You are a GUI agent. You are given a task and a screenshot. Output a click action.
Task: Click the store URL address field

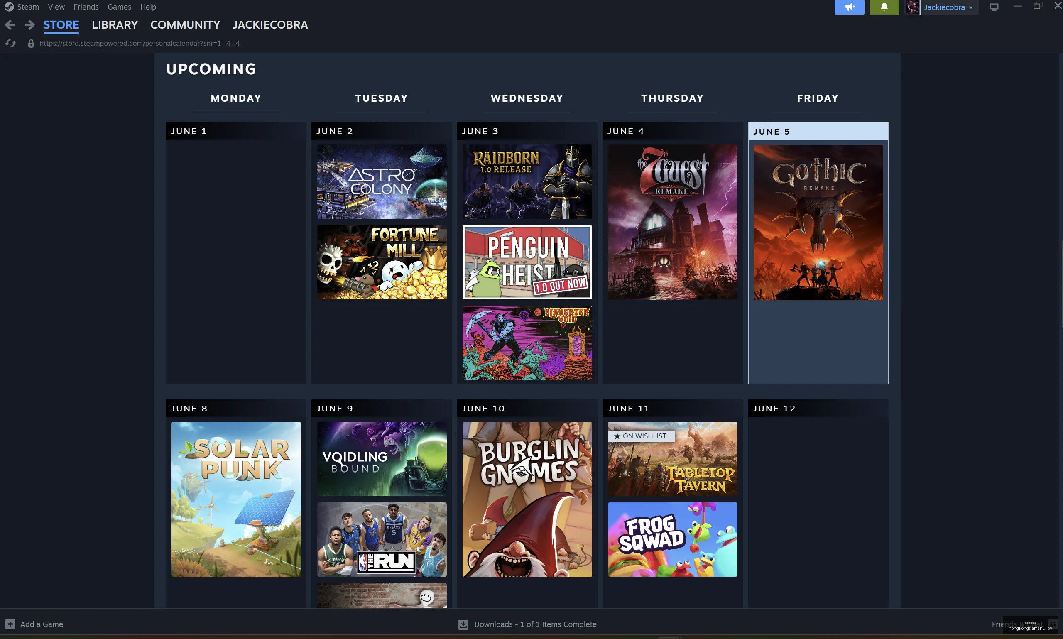pos(142,43)
